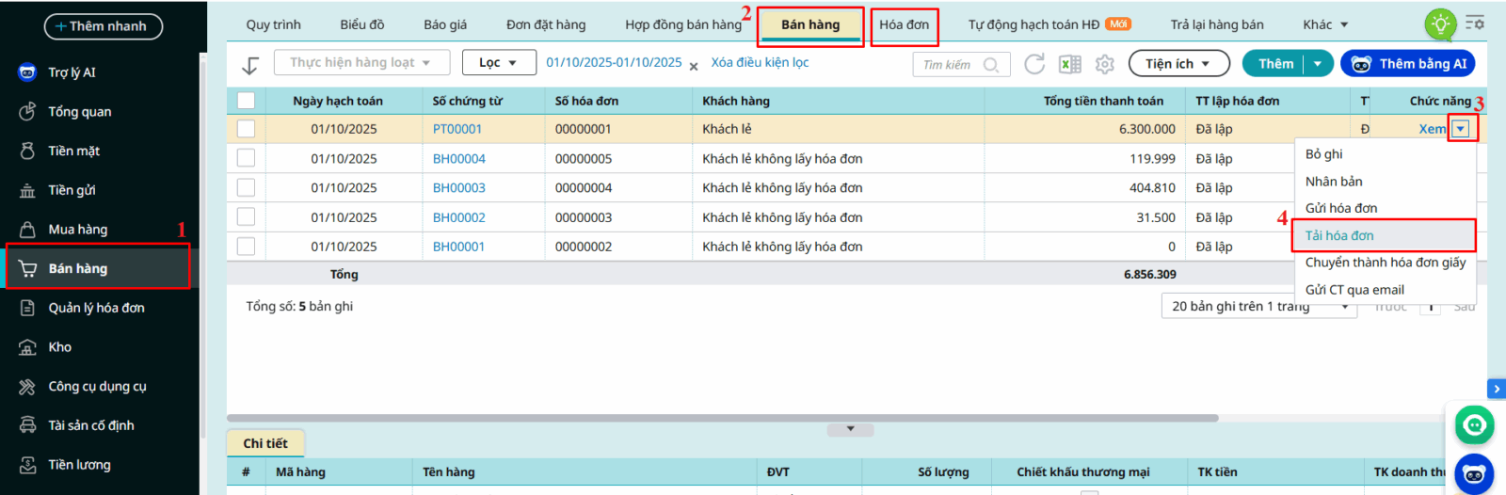Open the Khác menu dropdown
The image size is (1506, 495).
1325,24
